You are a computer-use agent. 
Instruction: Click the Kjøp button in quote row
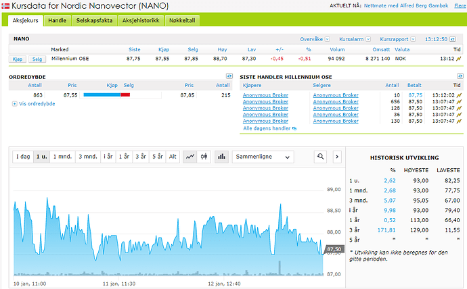point(18,59)
